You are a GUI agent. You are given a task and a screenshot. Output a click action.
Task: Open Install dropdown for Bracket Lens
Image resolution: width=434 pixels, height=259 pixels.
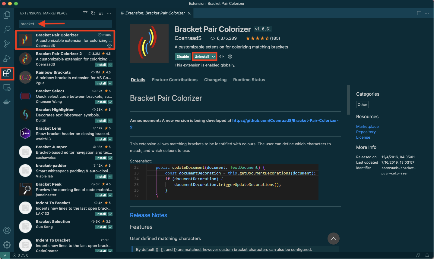pyautogui.click(x=110, y=139)
